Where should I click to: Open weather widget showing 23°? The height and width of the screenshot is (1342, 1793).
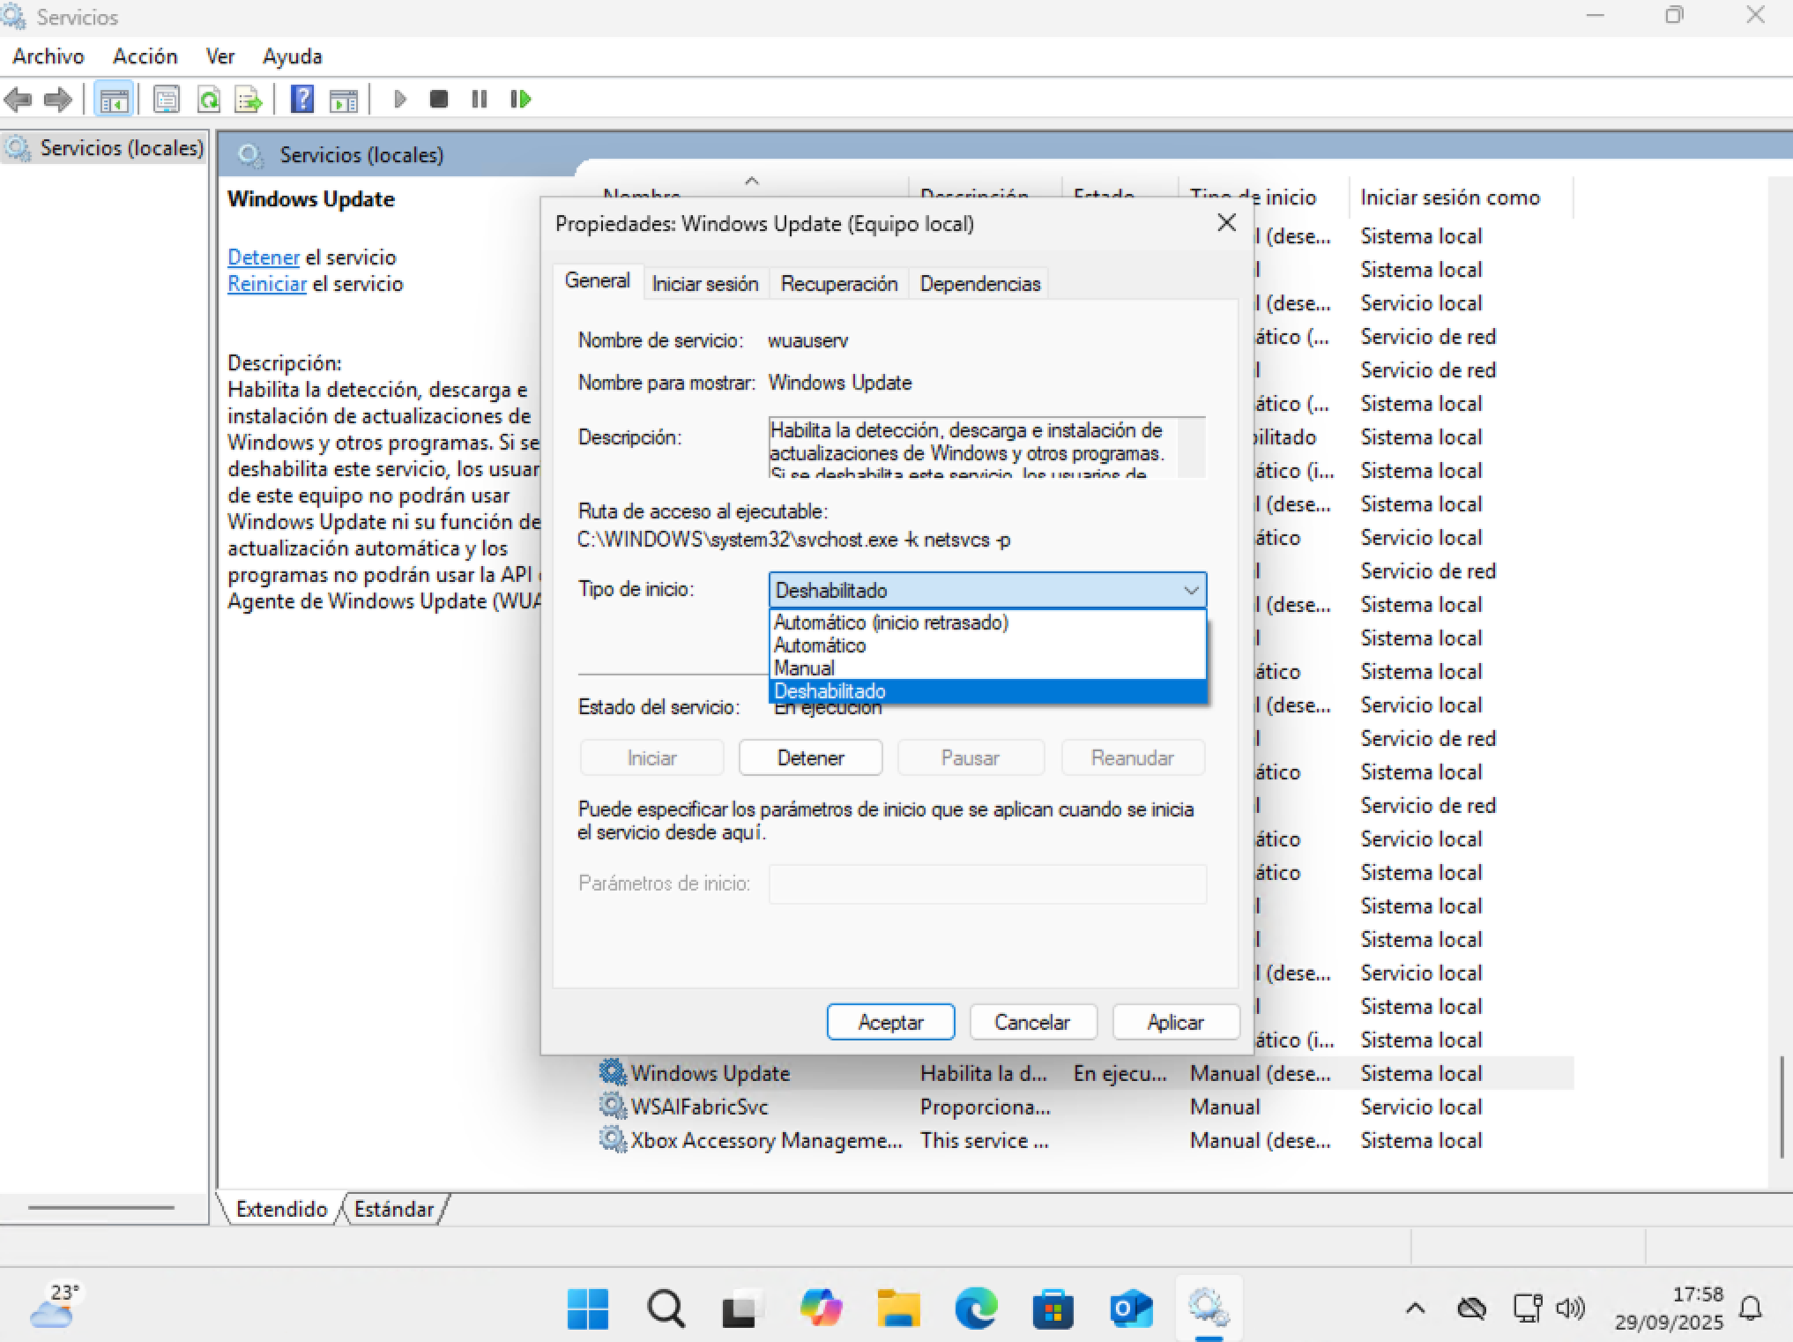[x=56, y=1307]
